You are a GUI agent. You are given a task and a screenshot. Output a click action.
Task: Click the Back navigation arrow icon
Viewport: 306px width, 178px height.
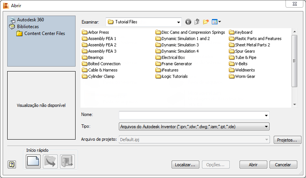pos(188,22)
